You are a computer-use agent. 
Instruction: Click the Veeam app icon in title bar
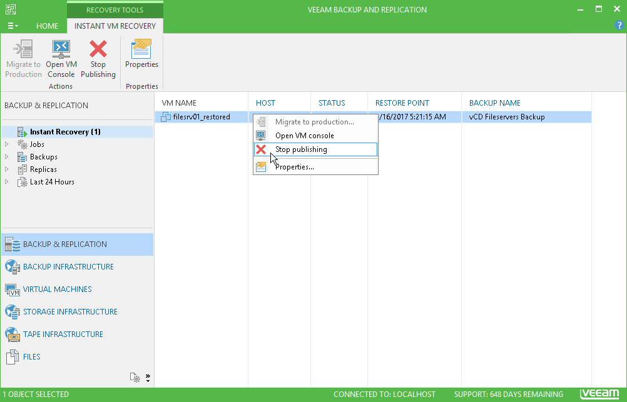click(11, 9)
